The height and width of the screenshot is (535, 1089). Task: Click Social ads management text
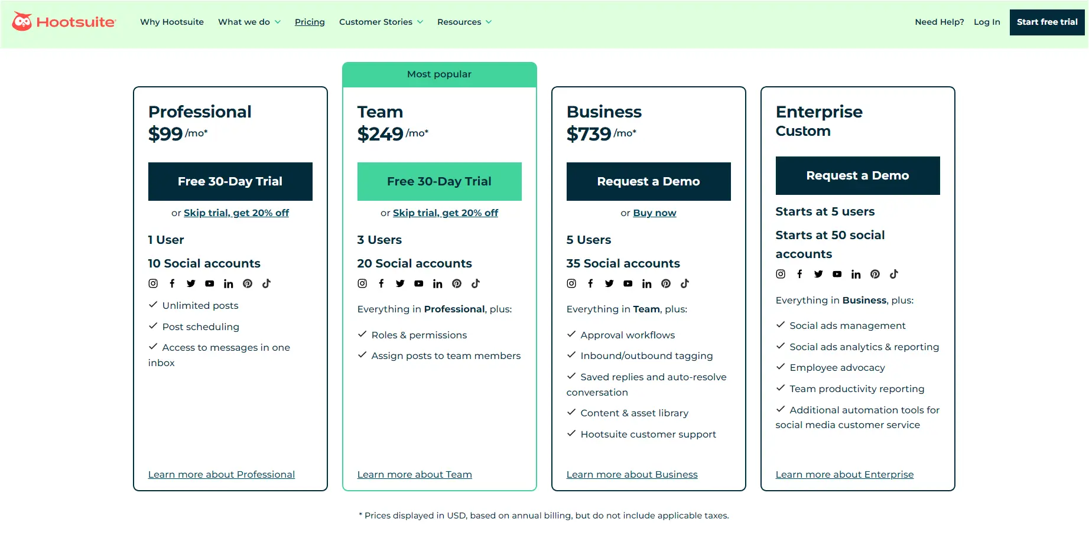pos(847,325)
